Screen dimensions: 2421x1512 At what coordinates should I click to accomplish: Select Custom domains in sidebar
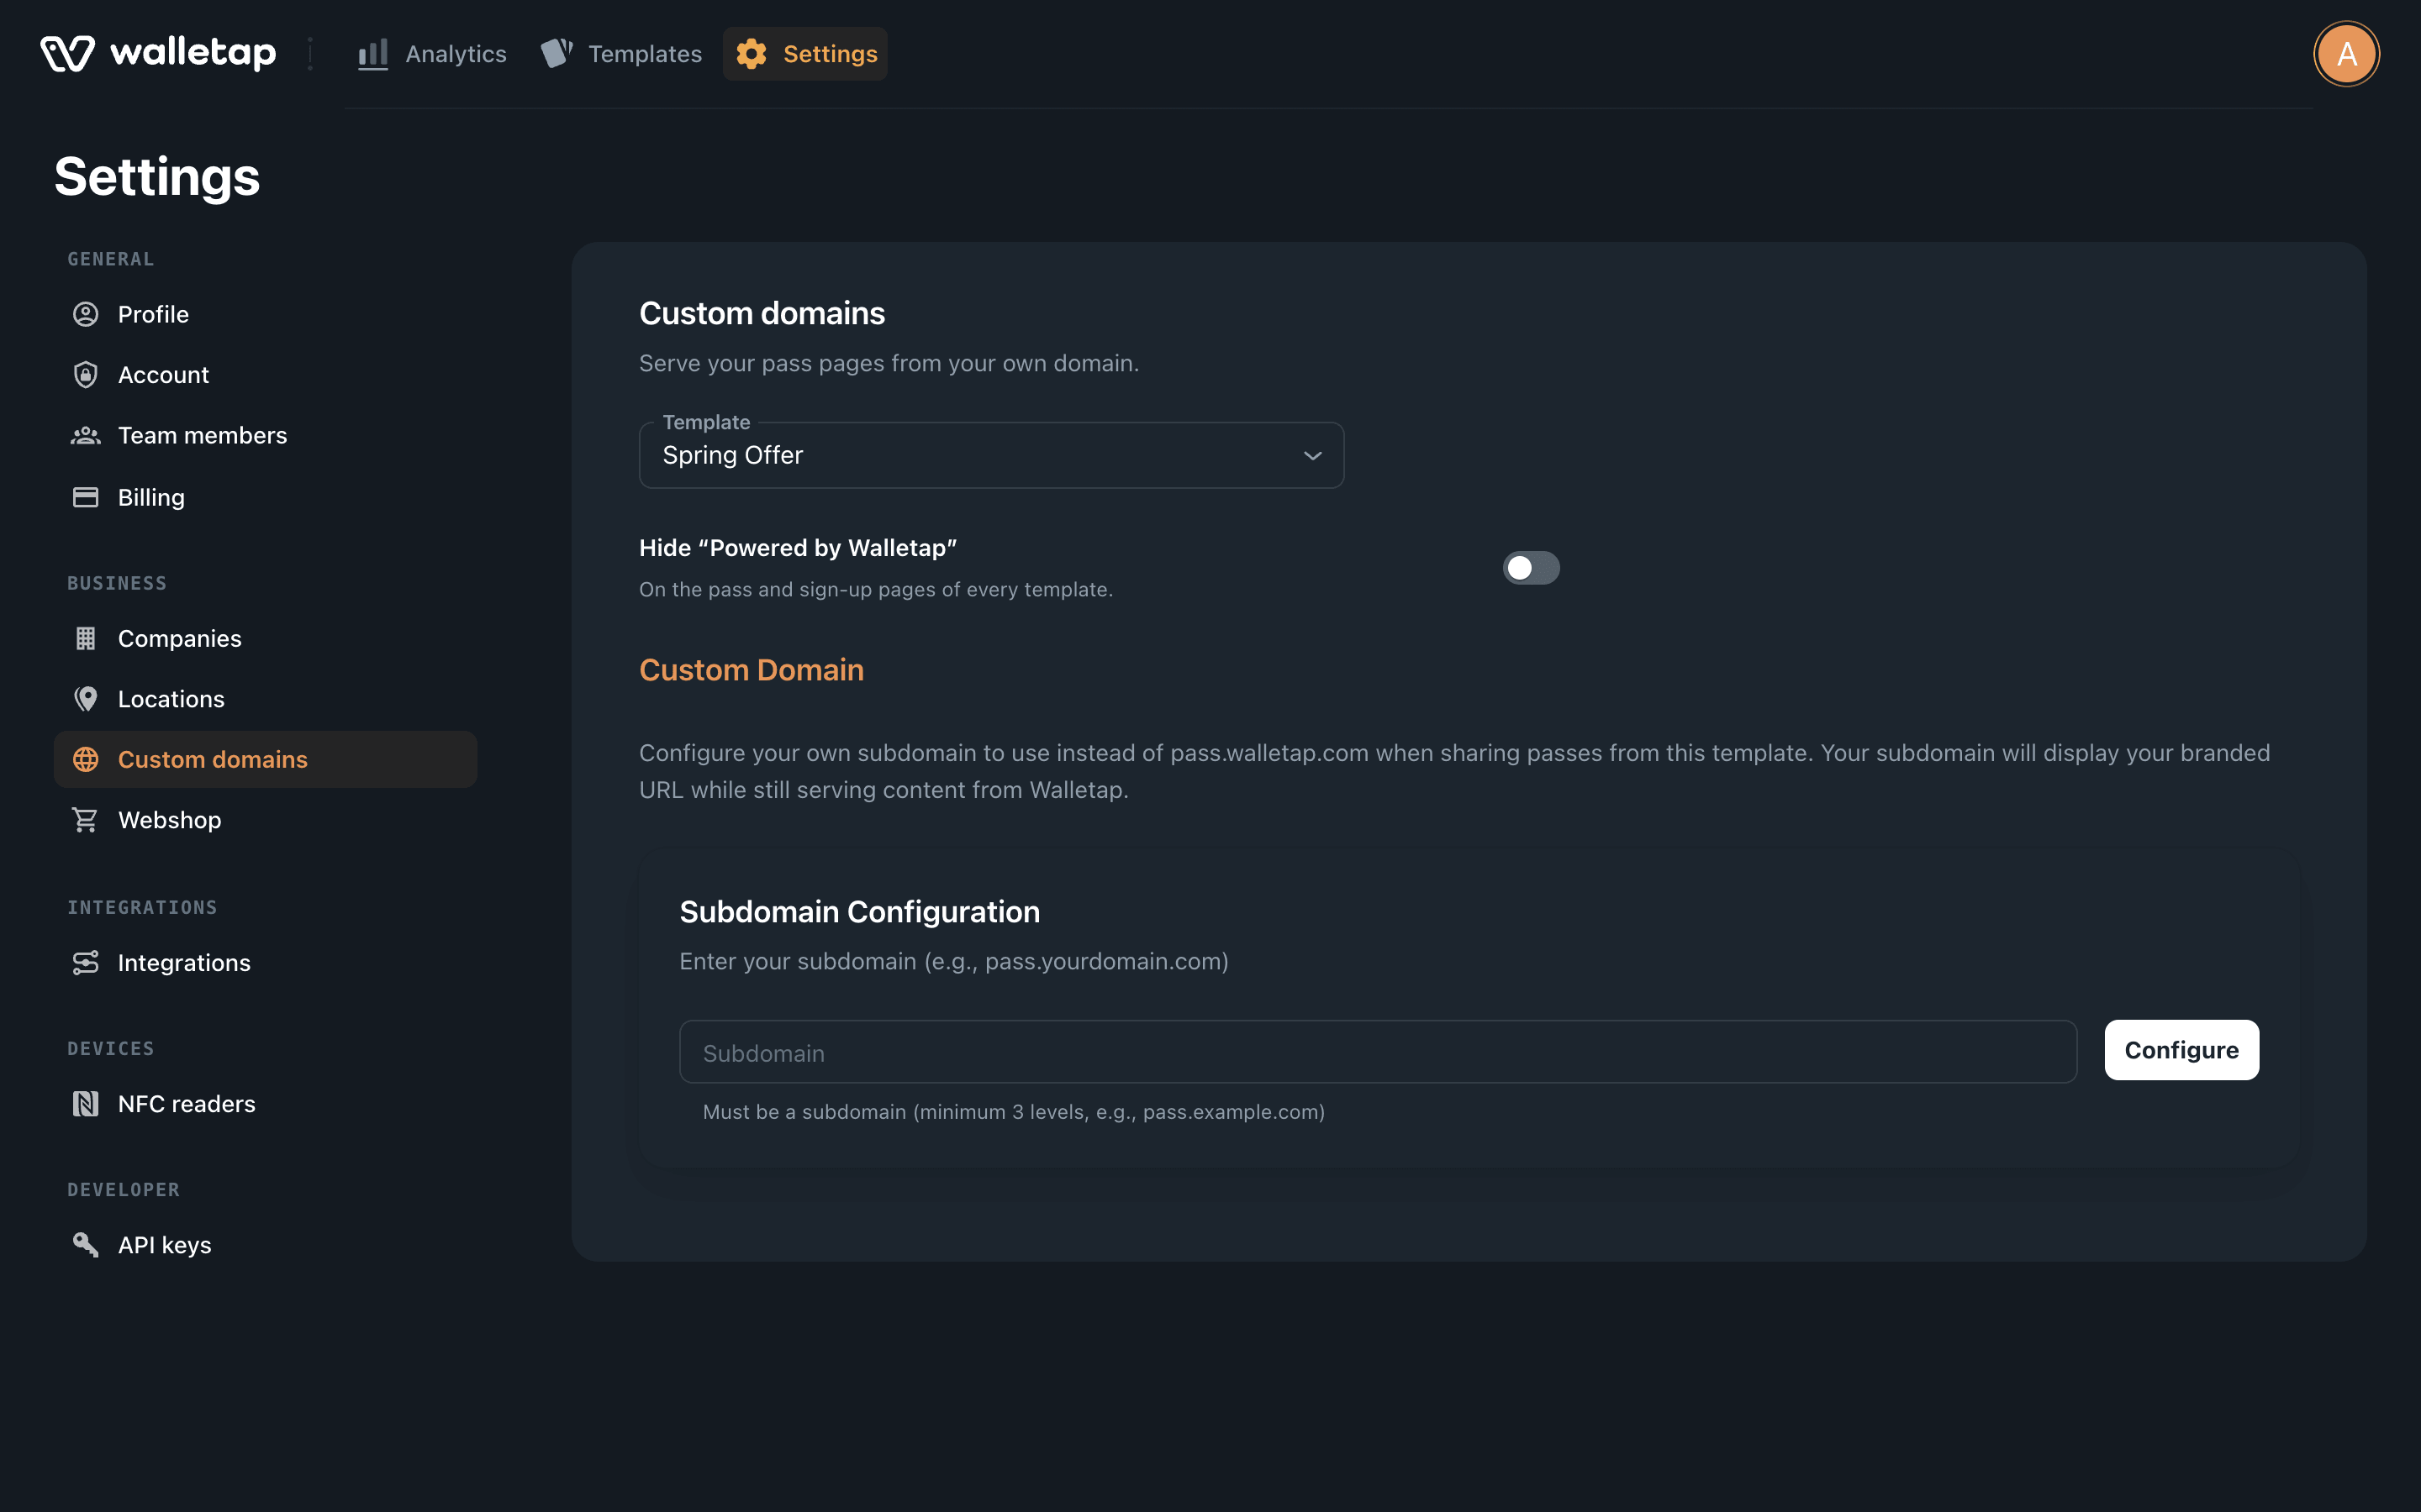[265, 759]
